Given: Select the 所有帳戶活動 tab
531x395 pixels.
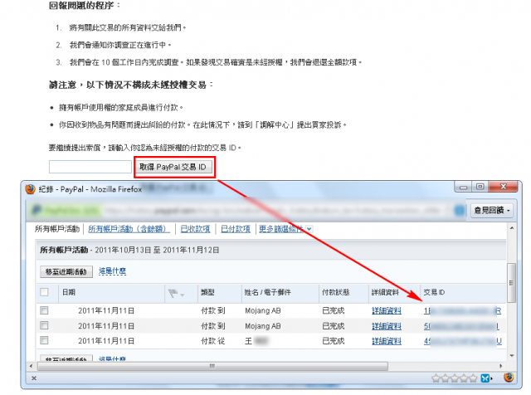Looking at the screenshot, I should tap(57, 229).
